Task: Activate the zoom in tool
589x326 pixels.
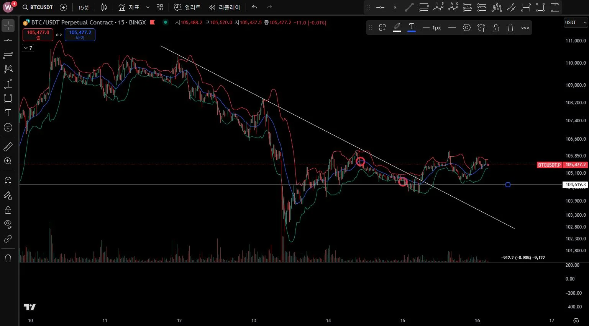Action: click(8, 161)
